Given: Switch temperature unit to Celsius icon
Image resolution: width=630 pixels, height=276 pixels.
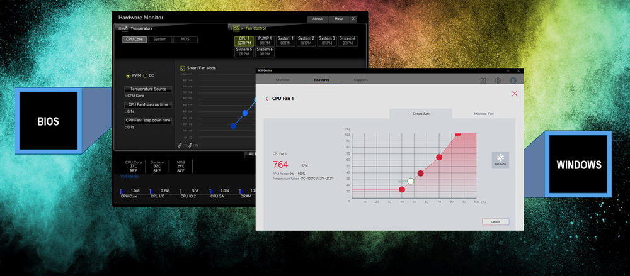Looking at the screenshot, I should point(181,145).
